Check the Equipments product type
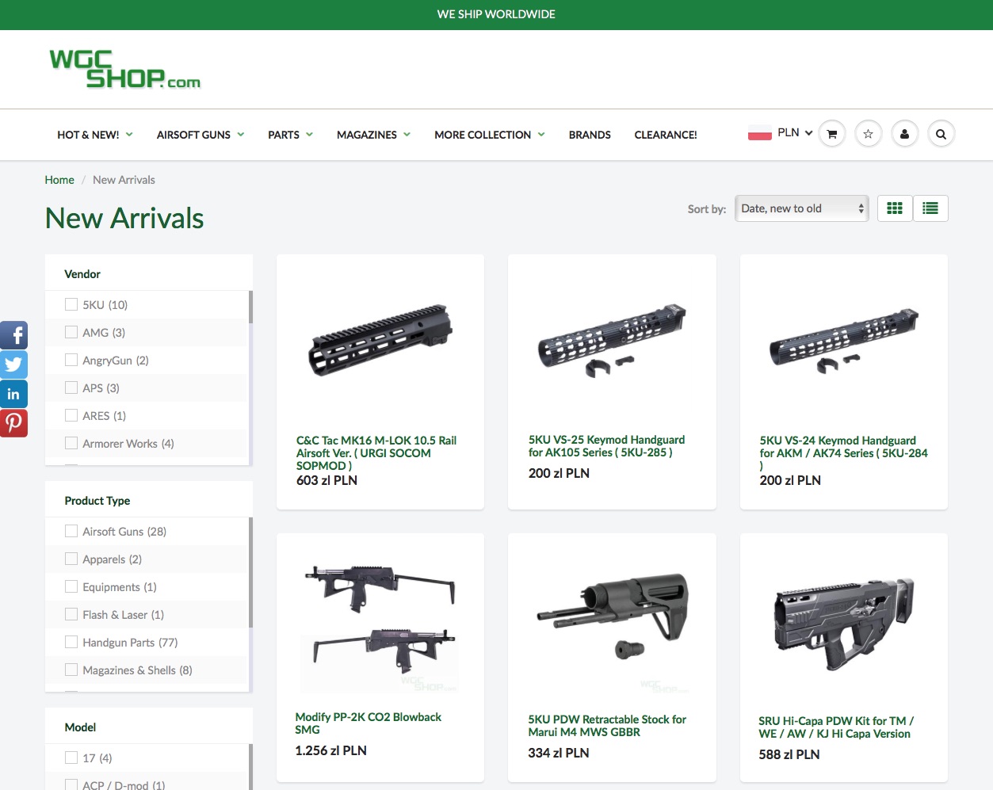Image resolution: width=993 pixels, height=790 pixels. pos(71,586)
